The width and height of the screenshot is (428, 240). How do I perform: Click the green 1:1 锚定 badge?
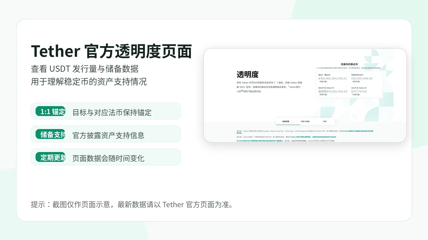(51, 111)
